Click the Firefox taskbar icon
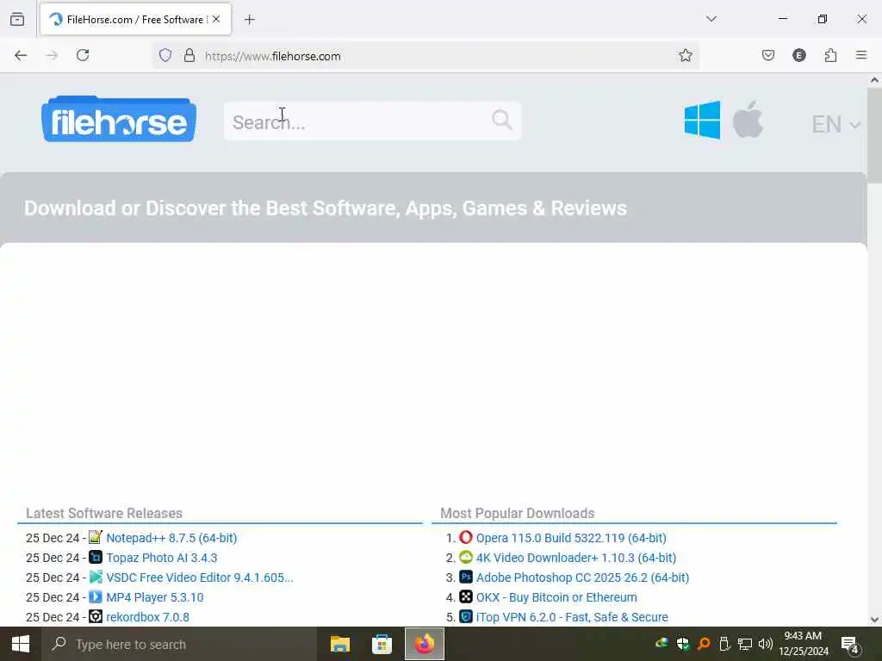 [x=425, y=644]
